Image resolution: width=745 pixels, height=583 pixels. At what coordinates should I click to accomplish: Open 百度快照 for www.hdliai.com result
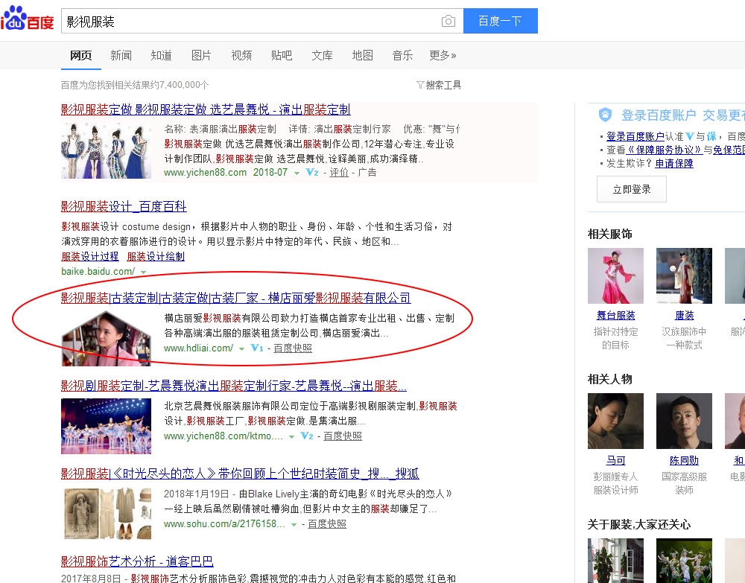(293, 348)
